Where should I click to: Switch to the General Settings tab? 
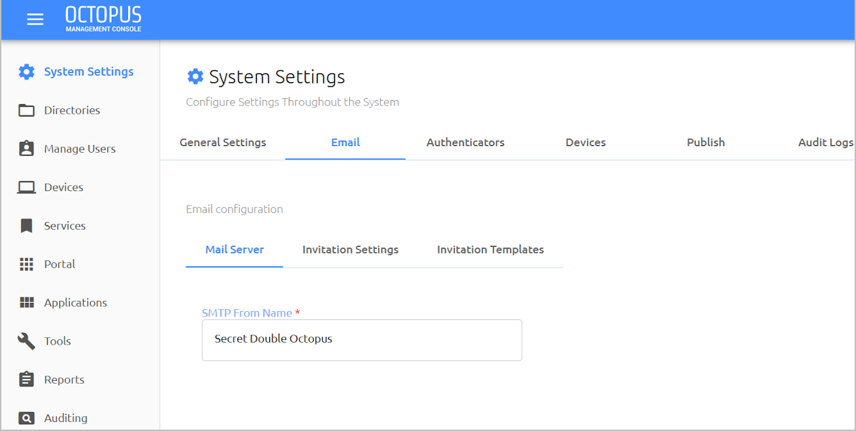point(223,143)
